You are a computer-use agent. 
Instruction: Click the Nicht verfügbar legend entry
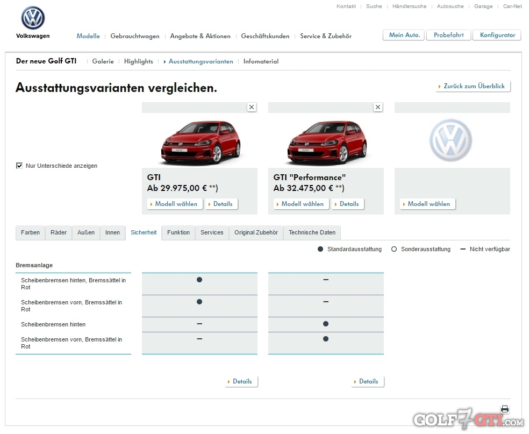point(485,250)
